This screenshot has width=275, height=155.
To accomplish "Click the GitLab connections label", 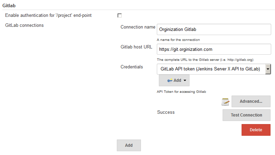I will pos(24,25).
